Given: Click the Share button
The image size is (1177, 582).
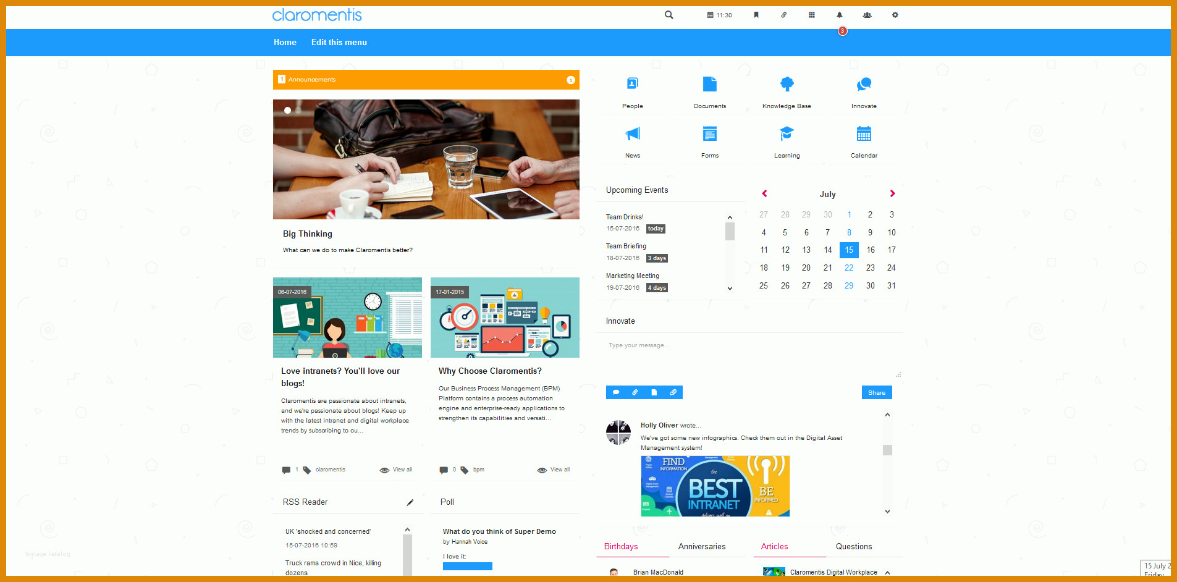Looking at the screenshot, I should coord(877,392).
